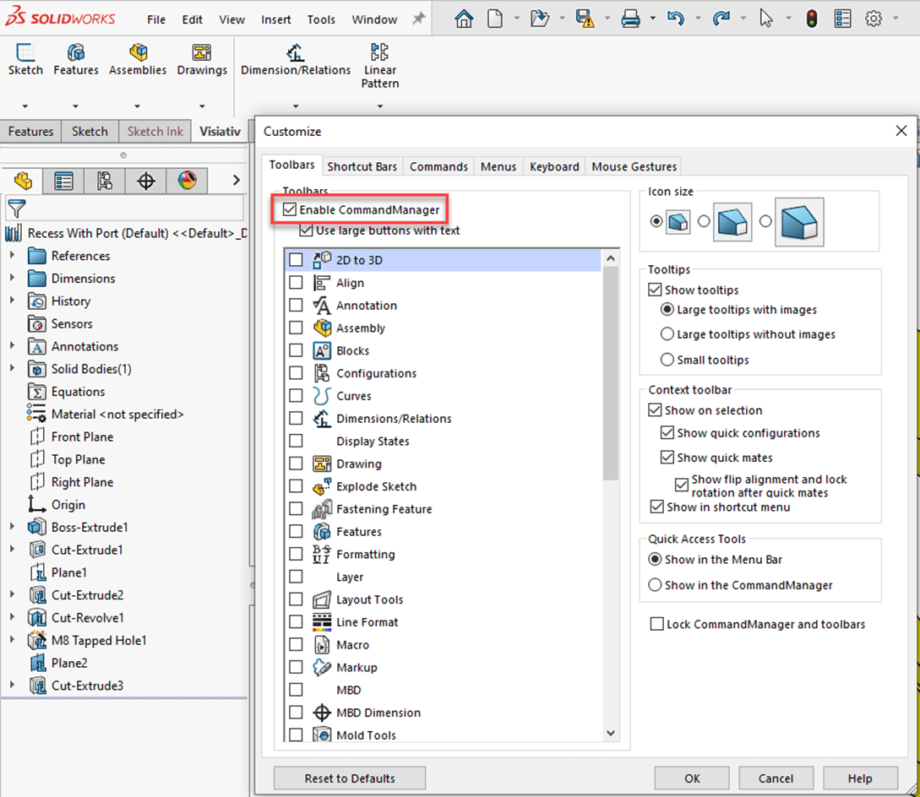
Task: Switch to the Keyboard tab
Action: (554, 166)
